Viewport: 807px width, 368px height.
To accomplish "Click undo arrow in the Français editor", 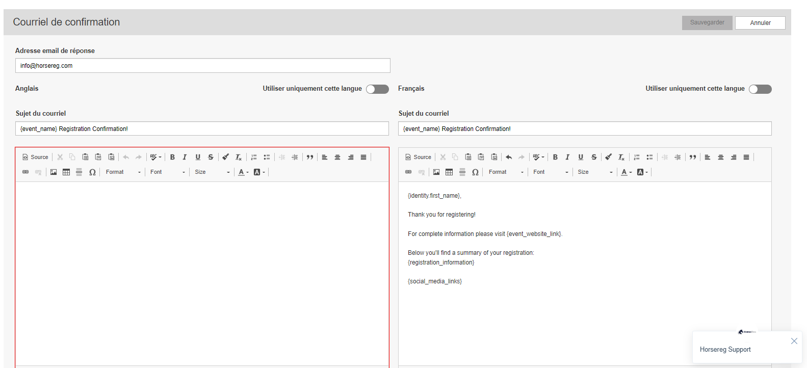I will [x=509, y=157].
